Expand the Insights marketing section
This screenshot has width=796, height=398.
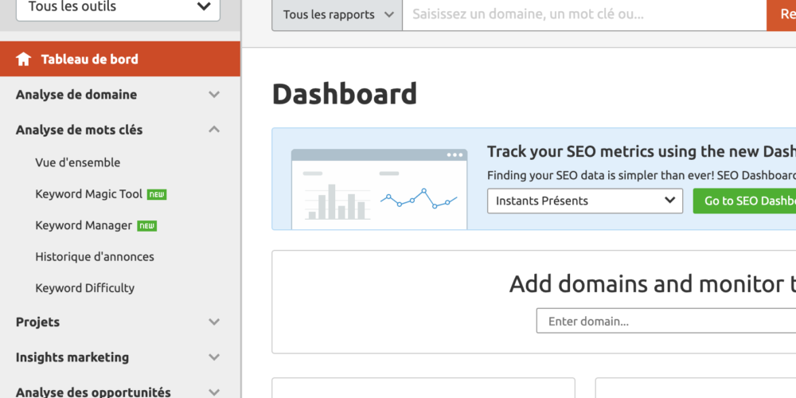click(213, 357)
